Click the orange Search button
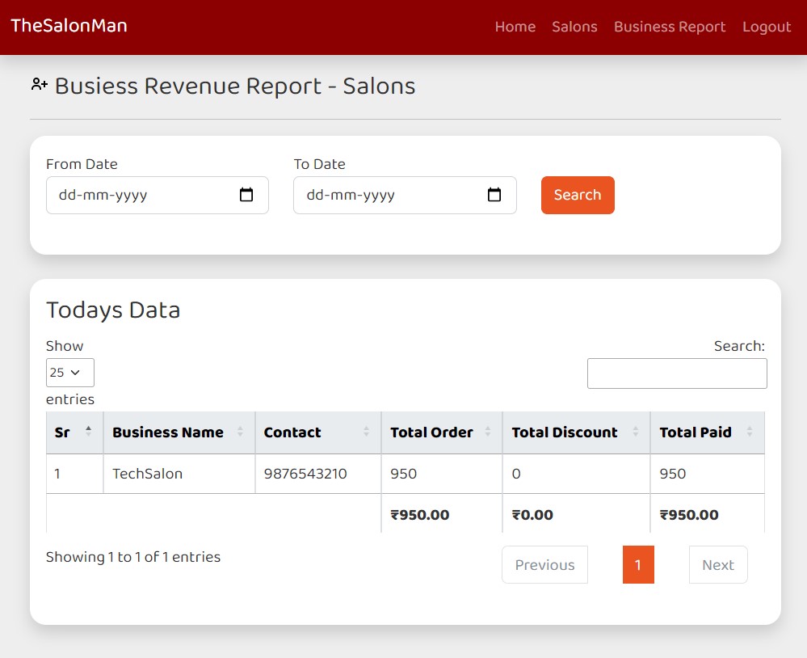This screenshot has width=807, height=658. [x=578, y=195]
